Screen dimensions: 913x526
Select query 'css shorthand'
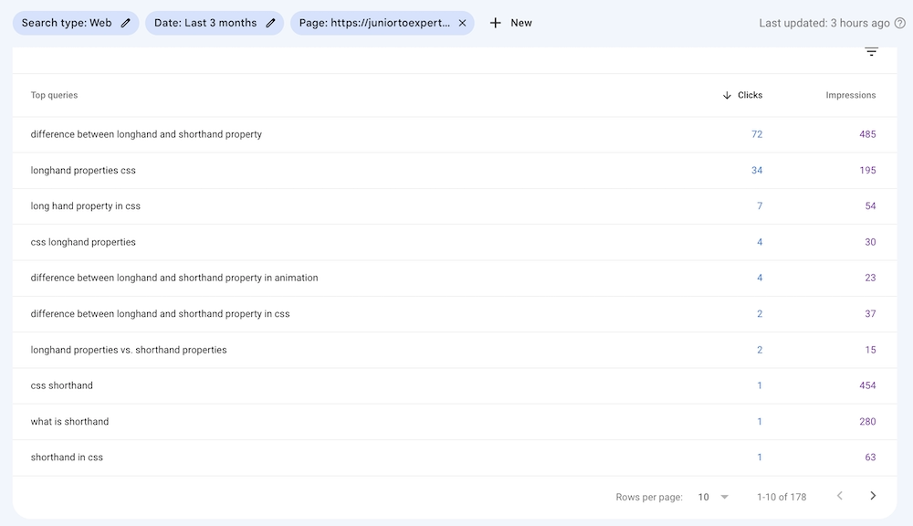62,385
